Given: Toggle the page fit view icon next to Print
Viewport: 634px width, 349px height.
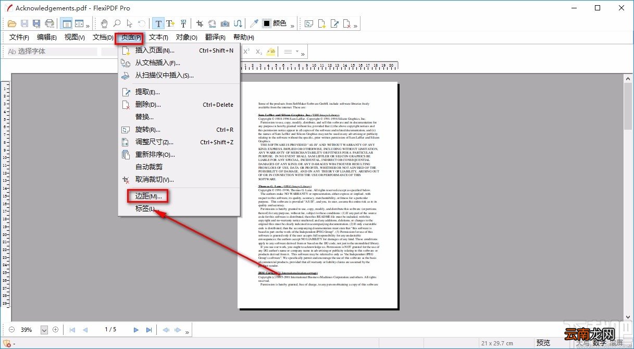Looking at the screenshot, I should coord(79,23).
